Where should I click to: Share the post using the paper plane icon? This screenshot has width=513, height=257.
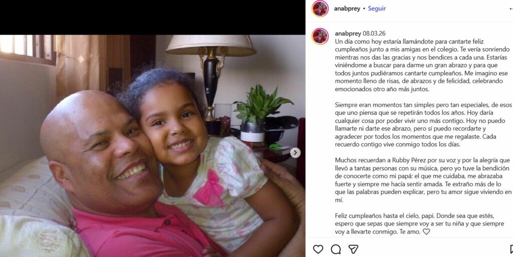[353, 249]
